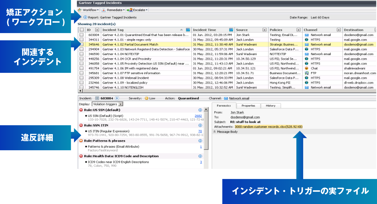This screenshot has height=204, width=377.
Task: Open the Source column dropdown arrow
Action: (264, 30)
